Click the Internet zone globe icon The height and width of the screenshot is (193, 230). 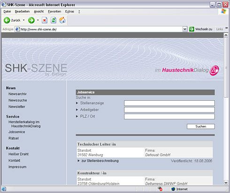(x=173, y=189)
